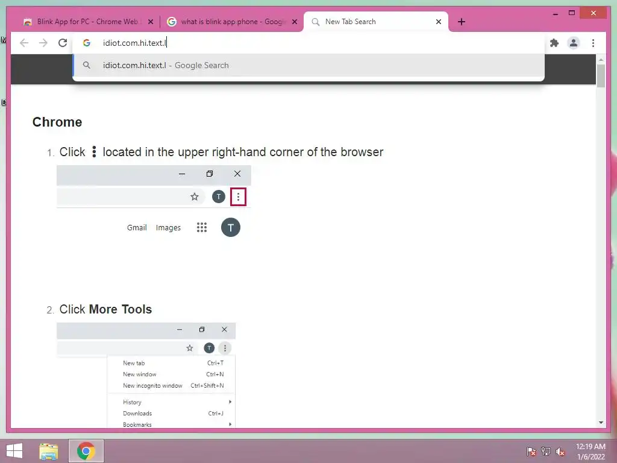Click the step 1 instruction text
Viewport: 617px width, 463px height.
click(x=221, y=152)
